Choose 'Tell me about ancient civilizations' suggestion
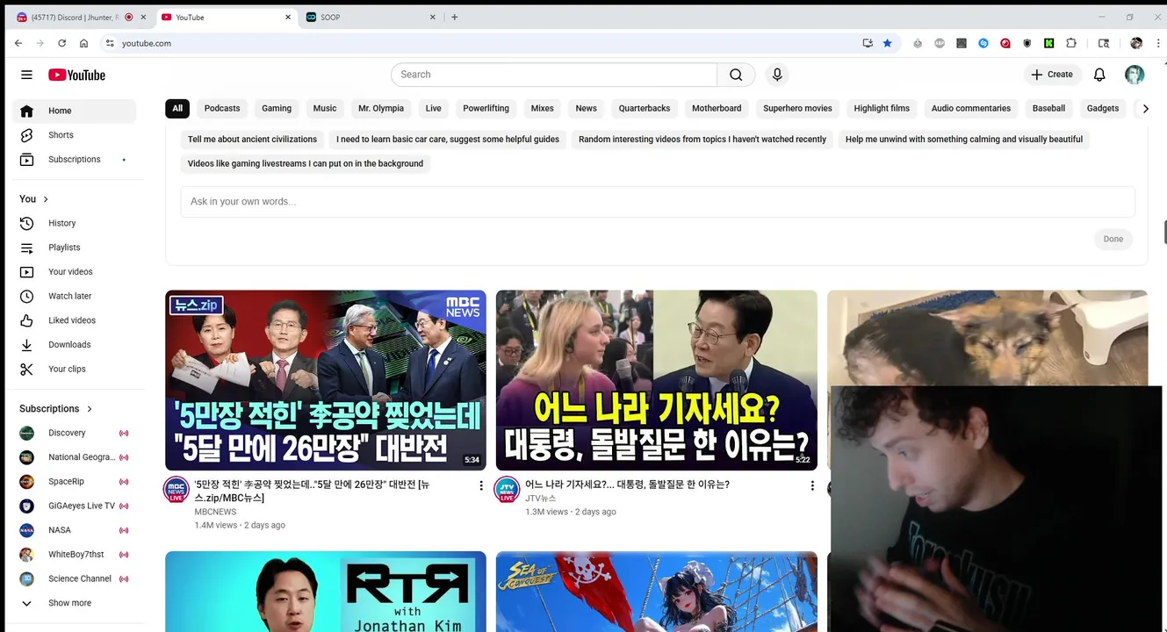This screenshot has width=1167, height=632. tap(252, 140)
